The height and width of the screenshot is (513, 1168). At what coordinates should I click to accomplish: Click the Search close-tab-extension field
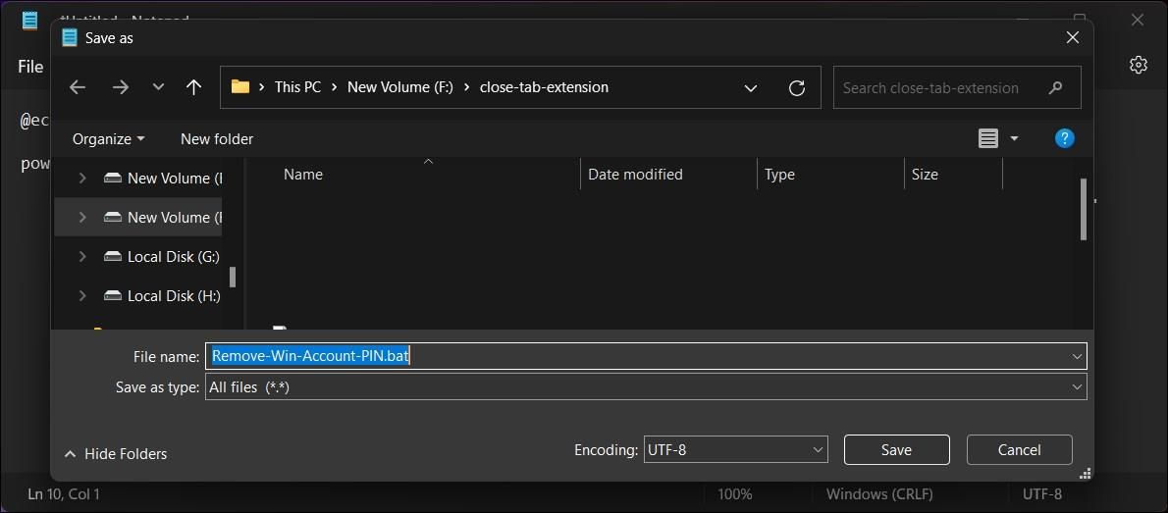pos(956,87)
